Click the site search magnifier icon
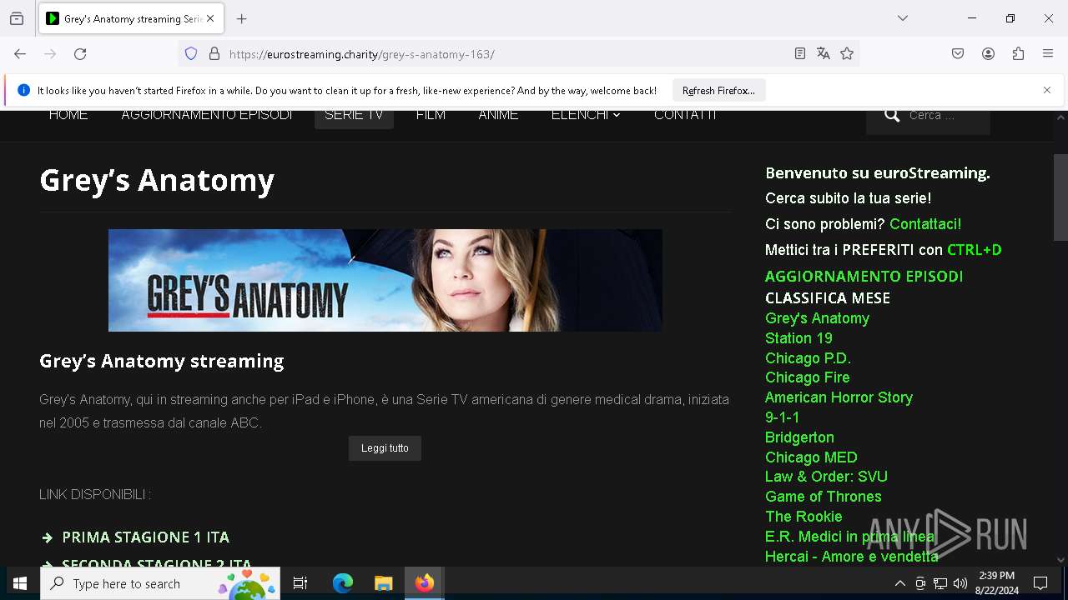1068x600 pixels. 892,115
